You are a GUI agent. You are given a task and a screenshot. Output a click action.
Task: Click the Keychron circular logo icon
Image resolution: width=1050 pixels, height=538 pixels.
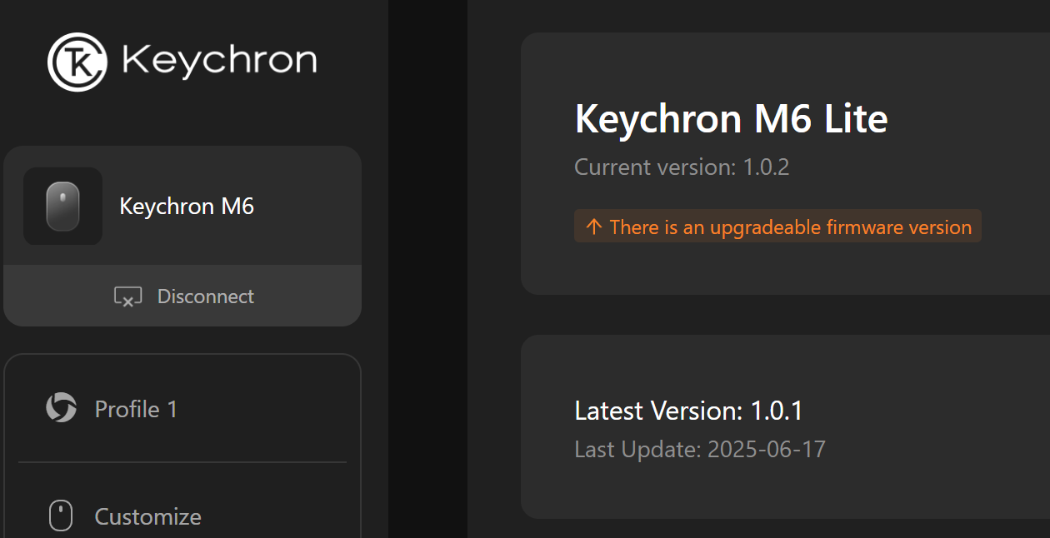pos(77,62)
